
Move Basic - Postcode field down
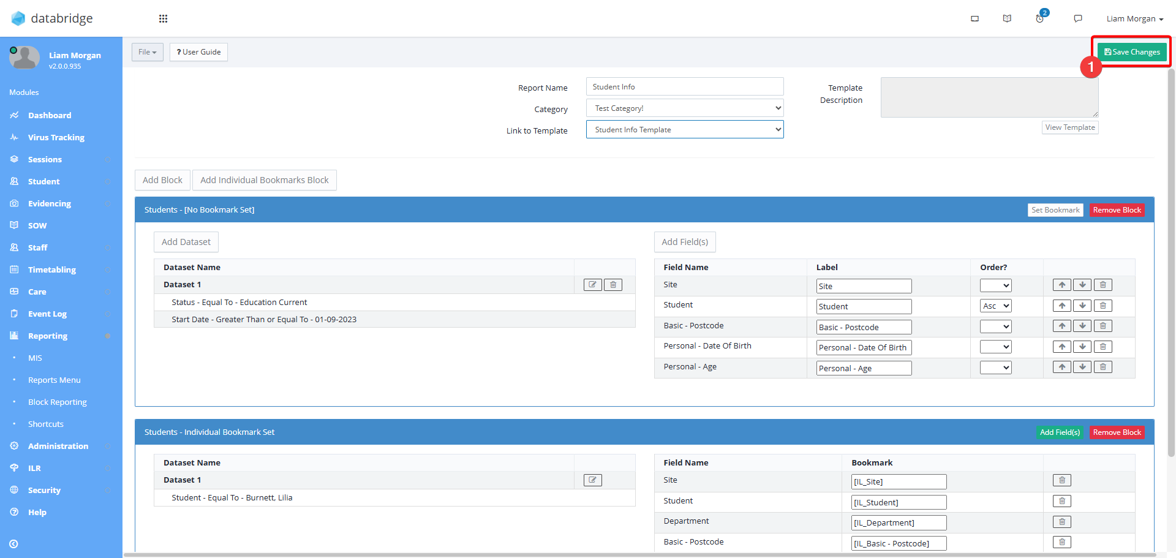1082,326
